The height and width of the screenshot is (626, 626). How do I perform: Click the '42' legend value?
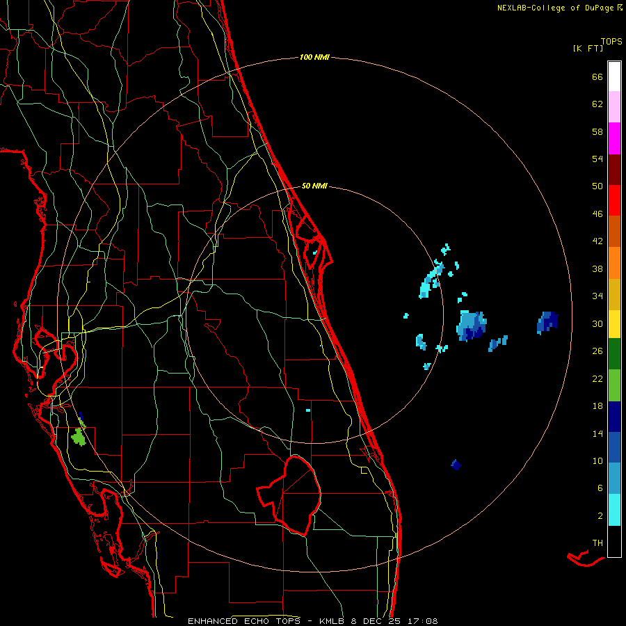pos(597,241)
